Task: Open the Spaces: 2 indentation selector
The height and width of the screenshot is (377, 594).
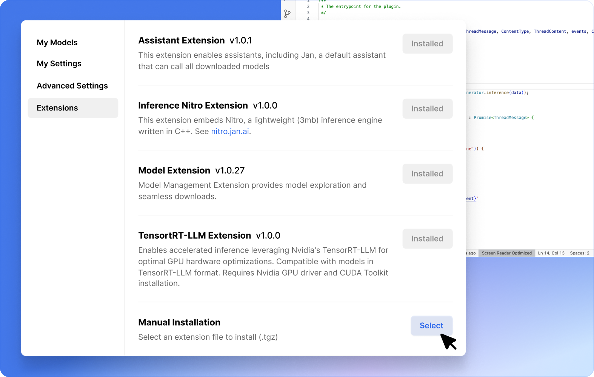Action: tap(579, 253)
